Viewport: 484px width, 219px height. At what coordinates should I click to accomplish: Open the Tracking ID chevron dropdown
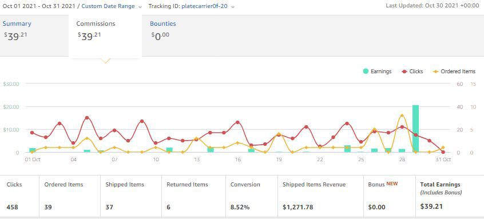coord(232,6)
